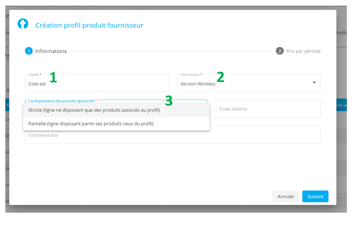Viewport: 362px width, 227px height.
Task: Click the green number 2 annotation
Action: (220, 77)
